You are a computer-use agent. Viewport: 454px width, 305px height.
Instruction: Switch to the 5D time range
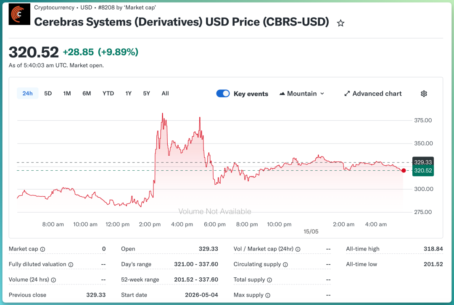(48, 94)
